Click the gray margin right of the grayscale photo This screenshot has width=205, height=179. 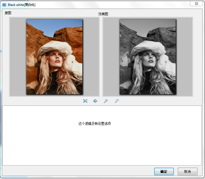[x=184, y=57]
